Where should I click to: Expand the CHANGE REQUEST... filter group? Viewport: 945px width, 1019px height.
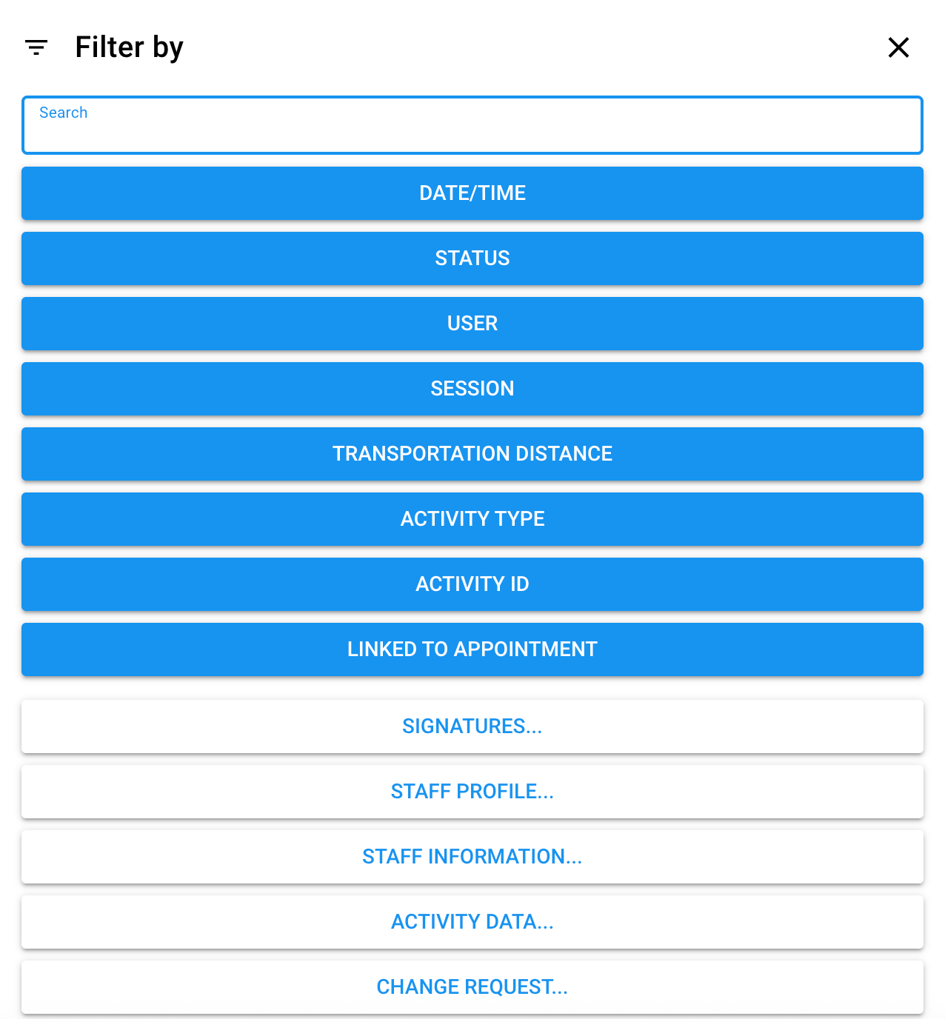pos(472,987)
